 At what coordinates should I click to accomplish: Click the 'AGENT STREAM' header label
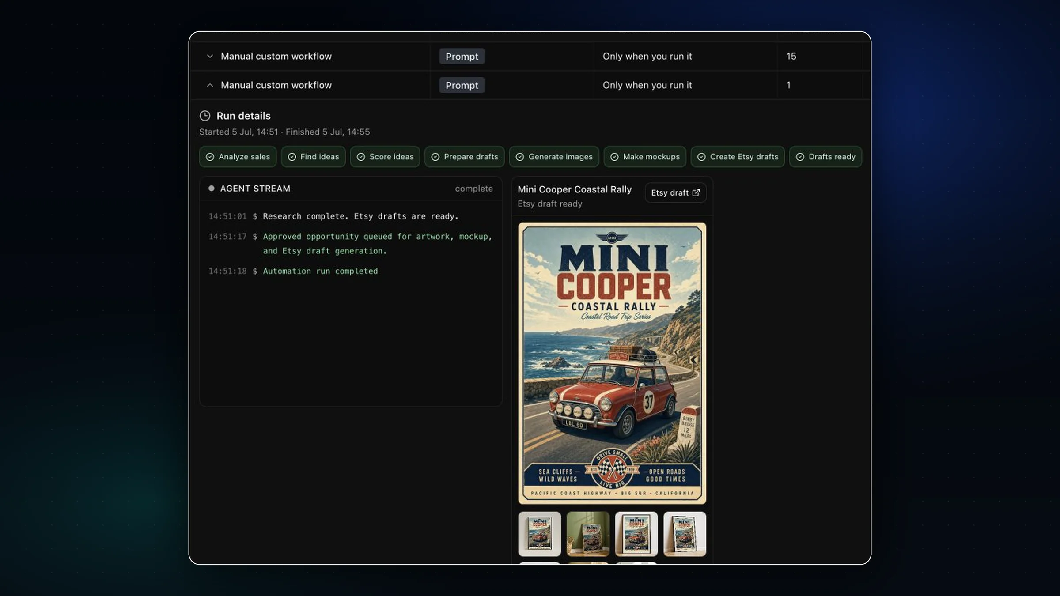(255, 189)
